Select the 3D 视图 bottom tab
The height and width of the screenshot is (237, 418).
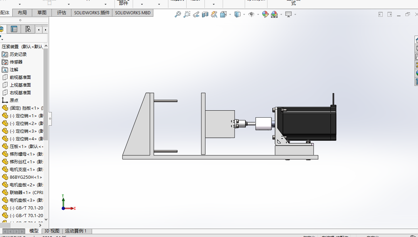52,231
